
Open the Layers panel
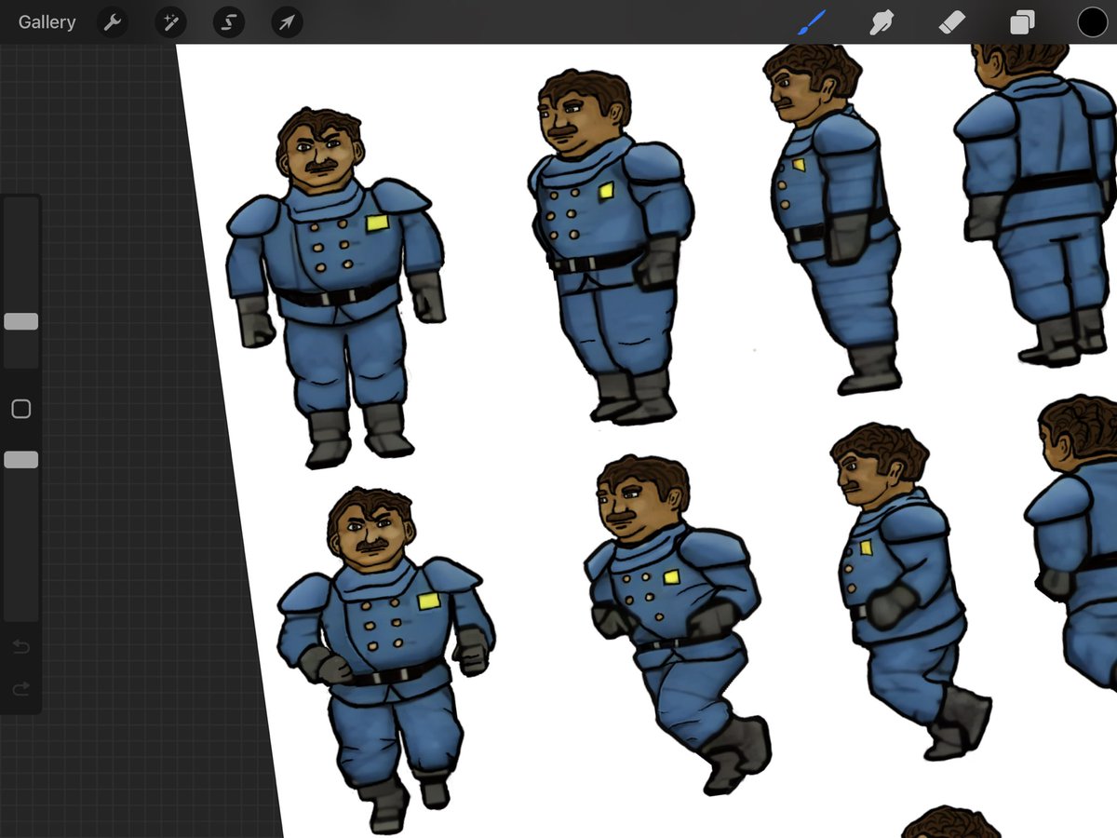point(1021,21)
